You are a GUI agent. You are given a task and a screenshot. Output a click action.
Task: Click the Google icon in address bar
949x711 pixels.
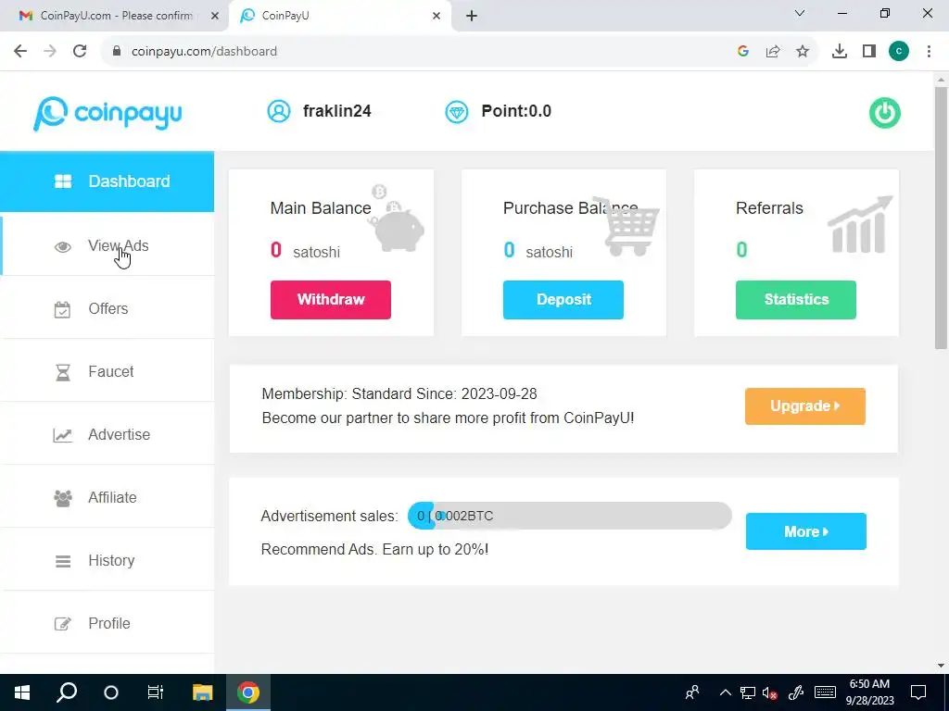[743, 52]
